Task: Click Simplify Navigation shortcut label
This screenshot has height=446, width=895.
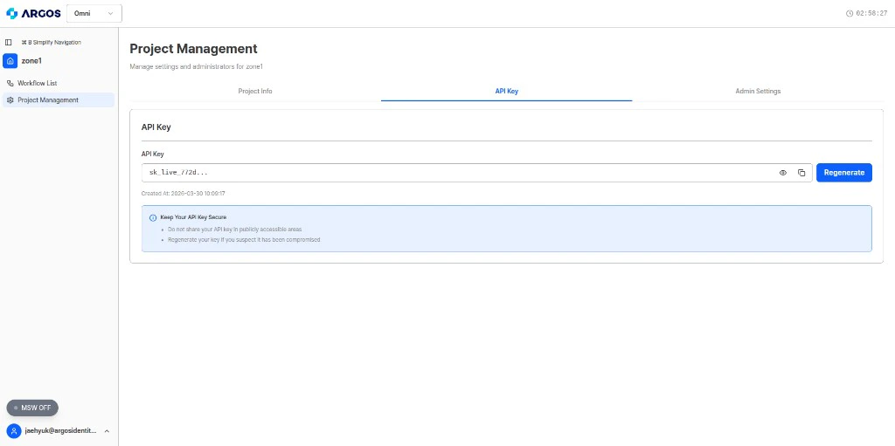Action: tap(52, 42)
